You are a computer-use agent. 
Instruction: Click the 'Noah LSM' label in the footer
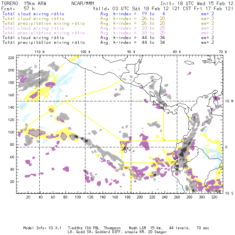coord(138,228)
